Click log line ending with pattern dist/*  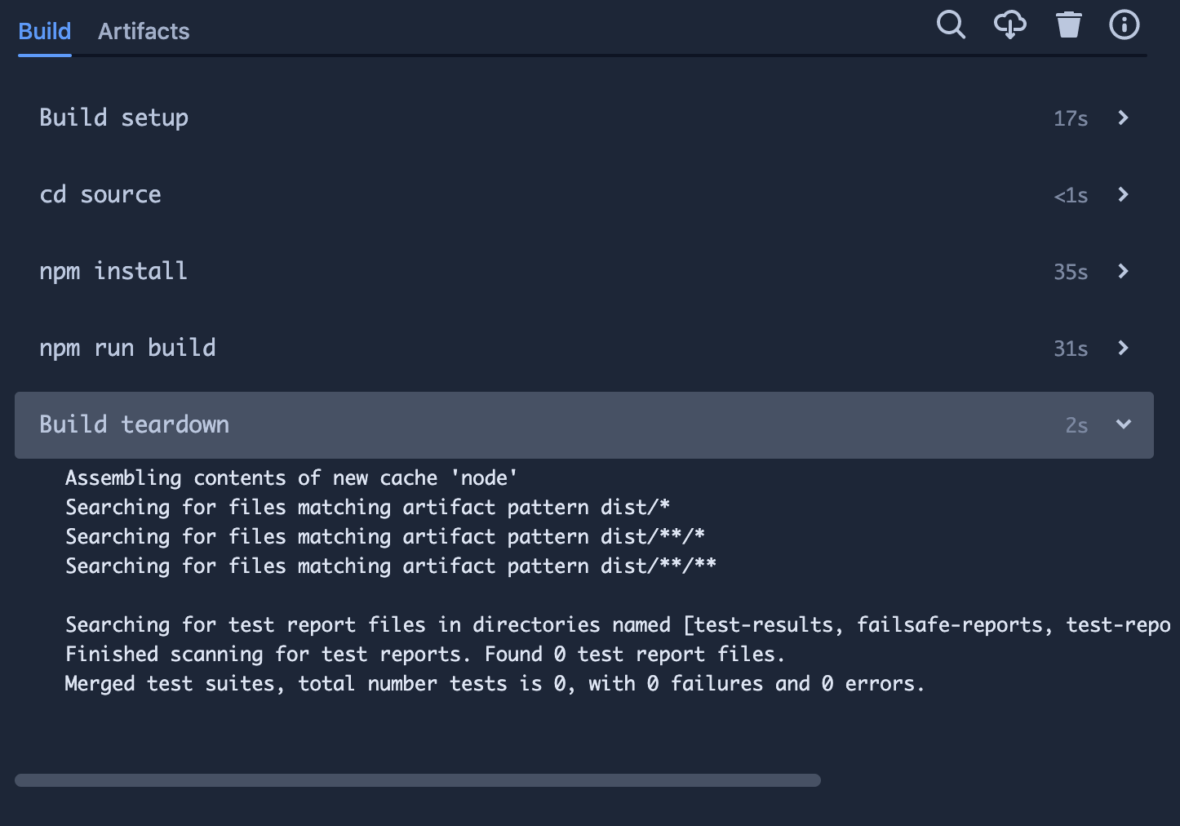click(368, 508)
